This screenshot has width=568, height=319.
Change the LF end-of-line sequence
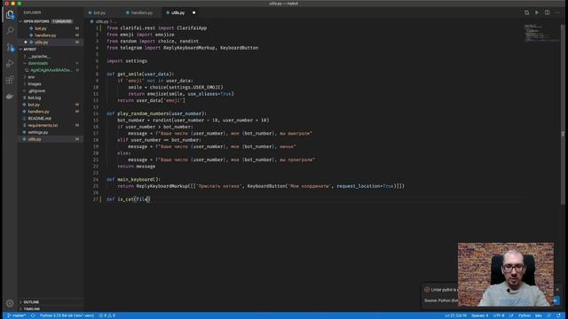(511, 315)
